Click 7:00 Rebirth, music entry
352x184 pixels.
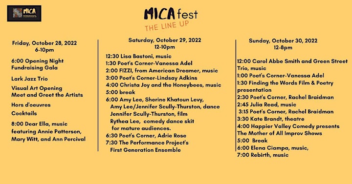click(x=263, y=155)
